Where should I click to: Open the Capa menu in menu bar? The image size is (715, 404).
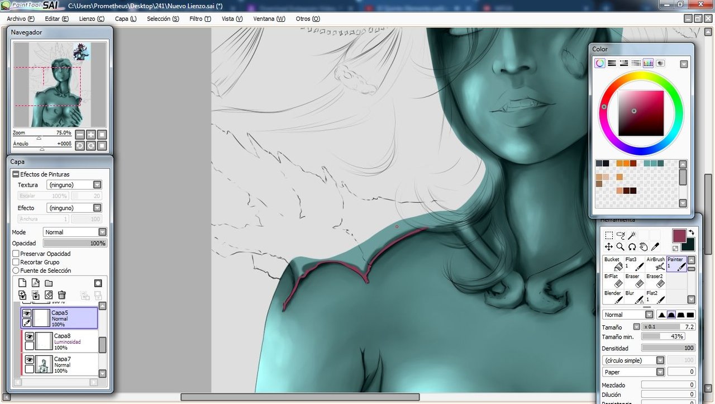[126, 18]
